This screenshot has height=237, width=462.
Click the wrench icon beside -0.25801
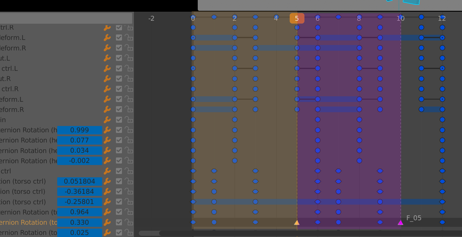107,202
